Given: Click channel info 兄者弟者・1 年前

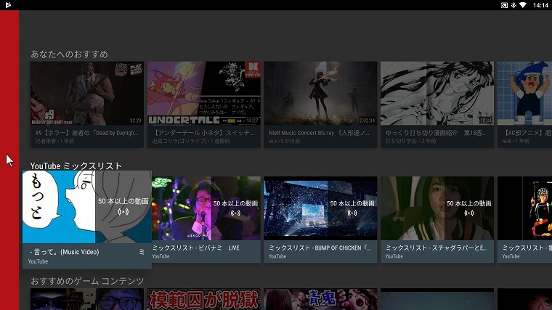Looking at the screenshot, I should click(x=54, y=141).
